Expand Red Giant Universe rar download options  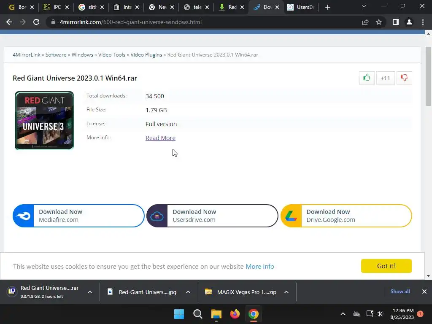click(x=90, y=292)
